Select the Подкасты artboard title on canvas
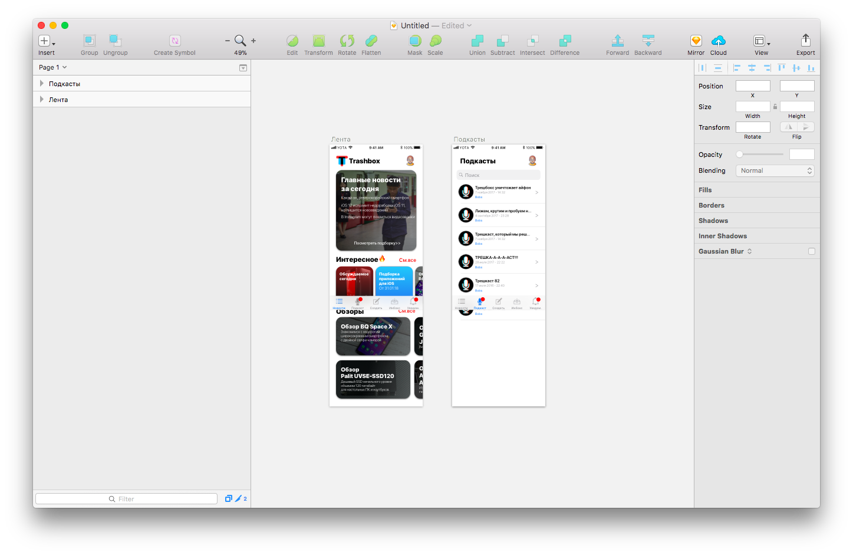This screenshot has height=555, width=853. (x=469, y=140)
